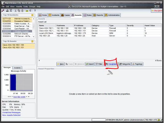
Task: Switch to the Incidents main tab
Action: point(54,15)
